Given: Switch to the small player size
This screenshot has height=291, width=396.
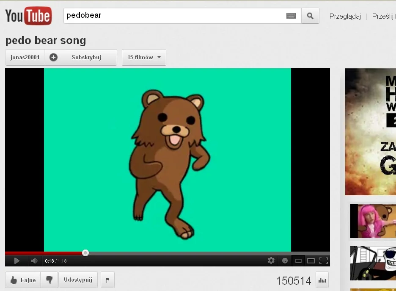Looking at the screenshot, I should [x=298, y=261].
